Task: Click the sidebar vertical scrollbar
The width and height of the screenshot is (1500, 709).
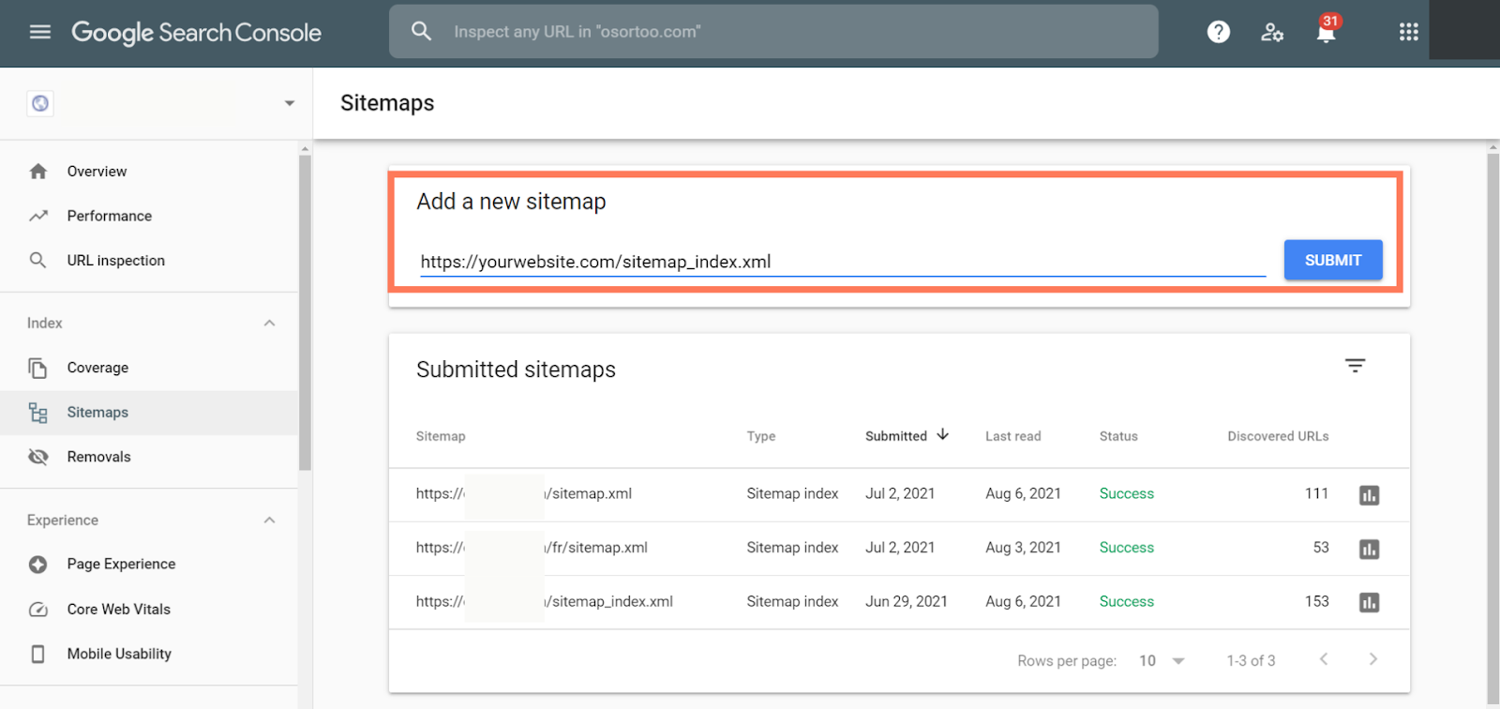Action: tap(305, 309)
